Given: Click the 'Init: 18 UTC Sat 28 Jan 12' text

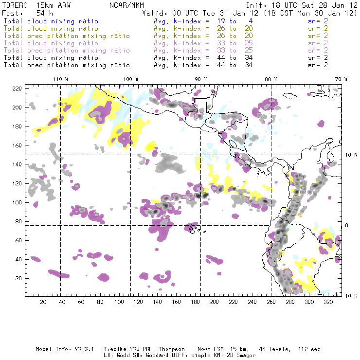Looking at the screenshot, I should [302, 5].
